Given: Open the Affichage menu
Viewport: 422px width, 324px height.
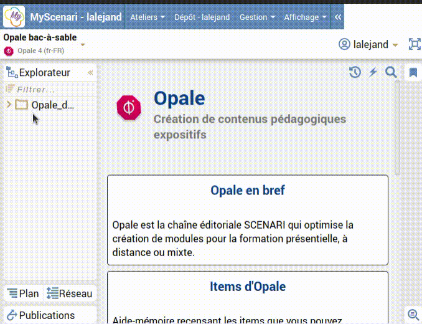Looking at the screenshot, I should [x=305, y=17].
